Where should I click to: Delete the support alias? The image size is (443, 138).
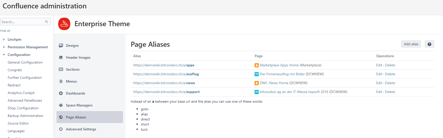[x=390, y=92]
